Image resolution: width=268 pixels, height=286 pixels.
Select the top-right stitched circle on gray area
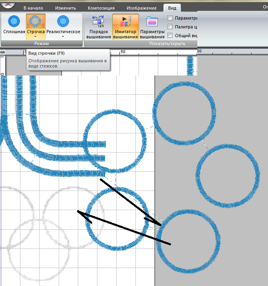[184, 113]
